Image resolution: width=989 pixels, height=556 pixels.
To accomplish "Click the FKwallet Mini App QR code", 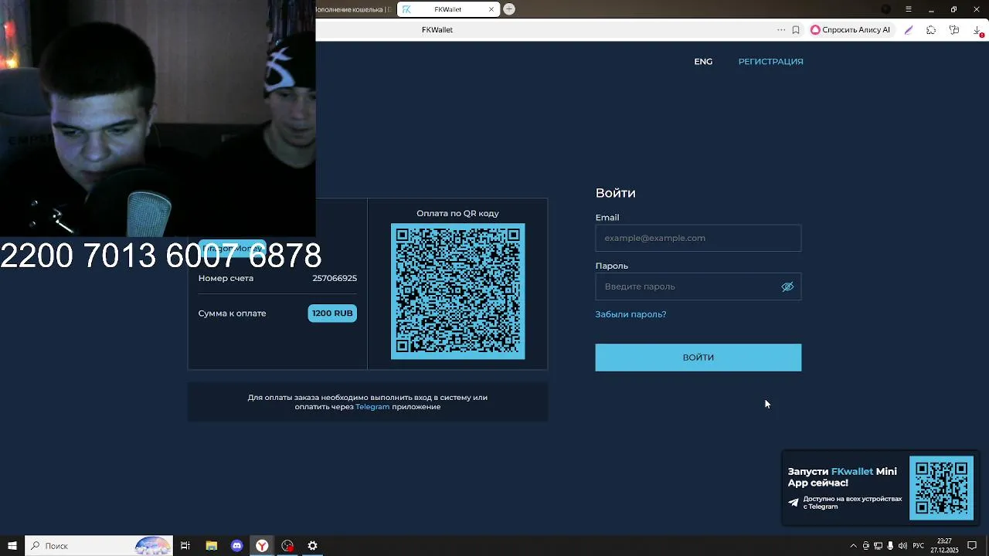I will (x=941, y=488).
